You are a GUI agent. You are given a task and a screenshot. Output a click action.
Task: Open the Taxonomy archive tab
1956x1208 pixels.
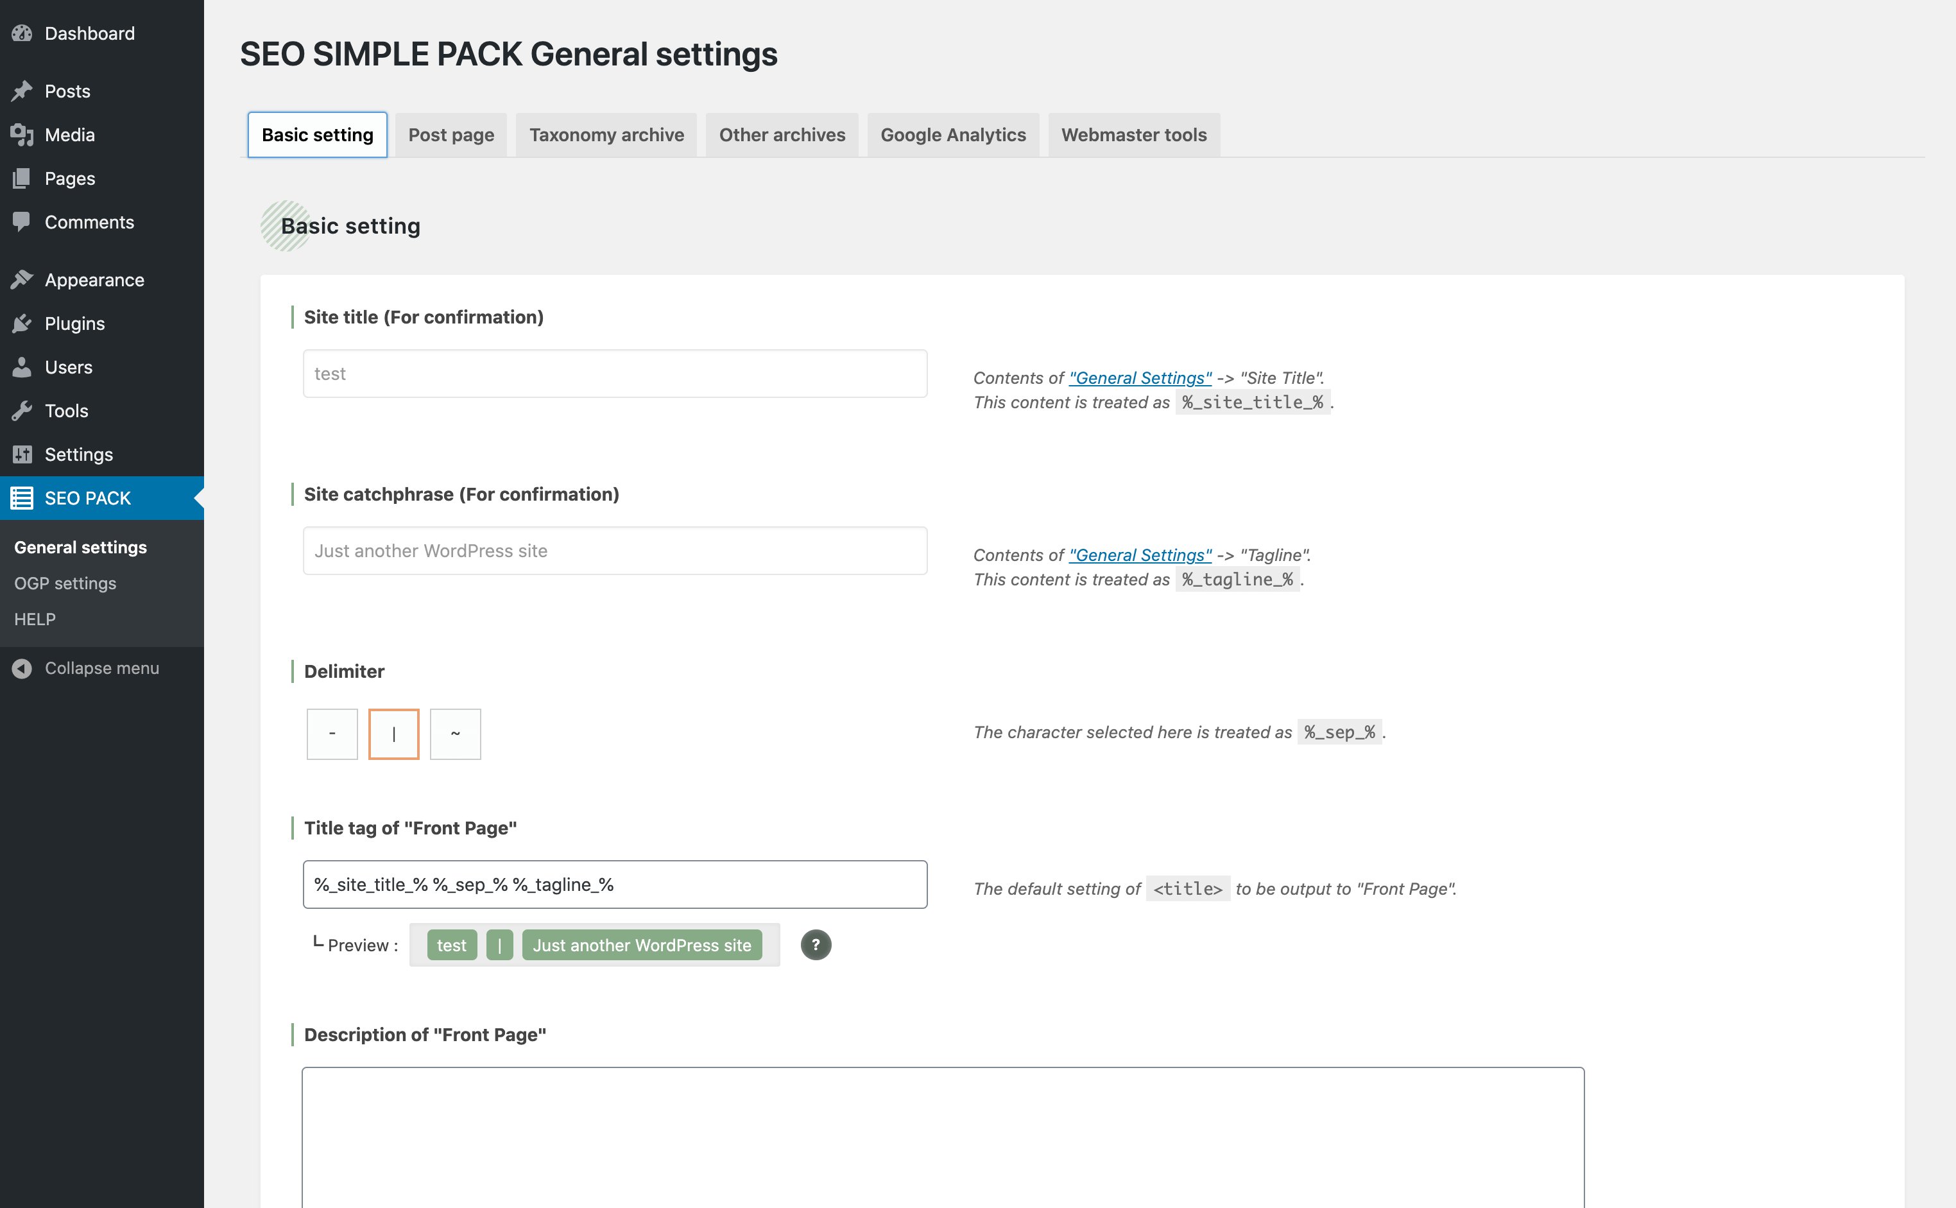pyautogui.click(x=606, y=134)
